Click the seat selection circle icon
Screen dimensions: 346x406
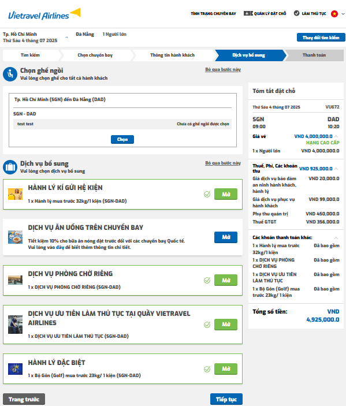(10, 74)
